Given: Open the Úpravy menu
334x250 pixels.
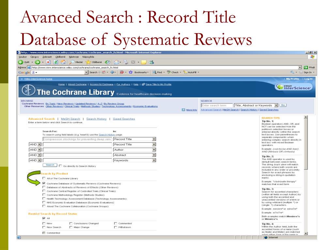Looking at the screenshot, I should click(x=35, y=57).
